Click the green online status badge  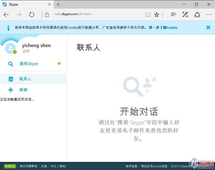(x=15, y=52)
